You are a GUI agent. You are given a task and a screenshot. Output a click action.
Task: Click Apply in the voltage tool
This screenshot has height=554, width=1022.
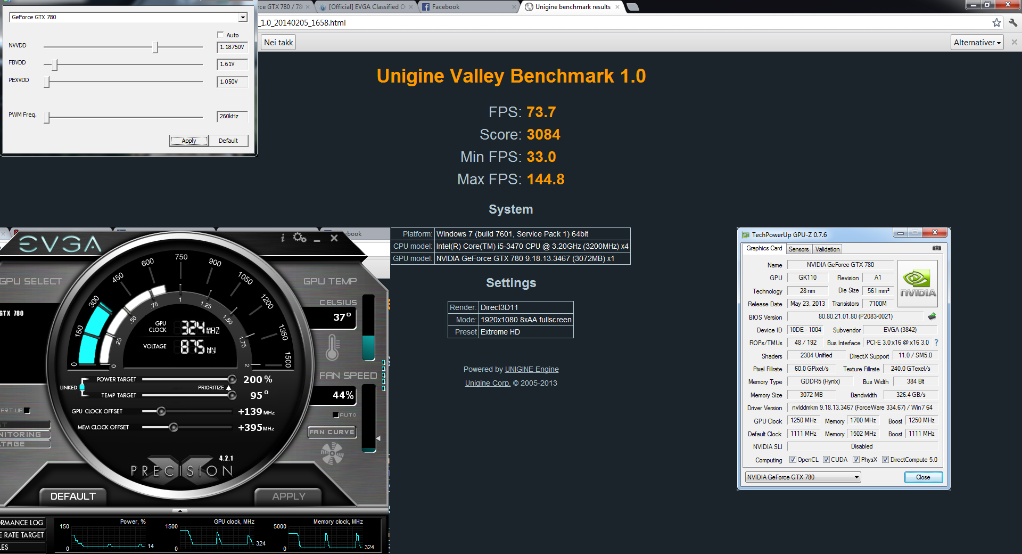189,141
